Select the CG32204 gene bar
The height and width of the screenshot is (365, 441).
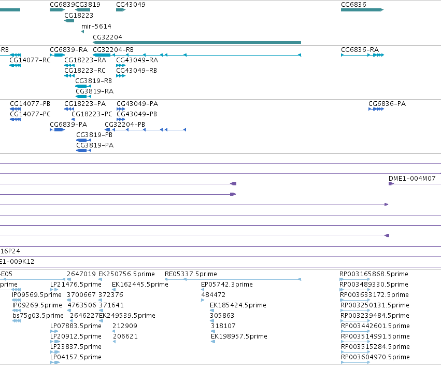click(197, 43)
